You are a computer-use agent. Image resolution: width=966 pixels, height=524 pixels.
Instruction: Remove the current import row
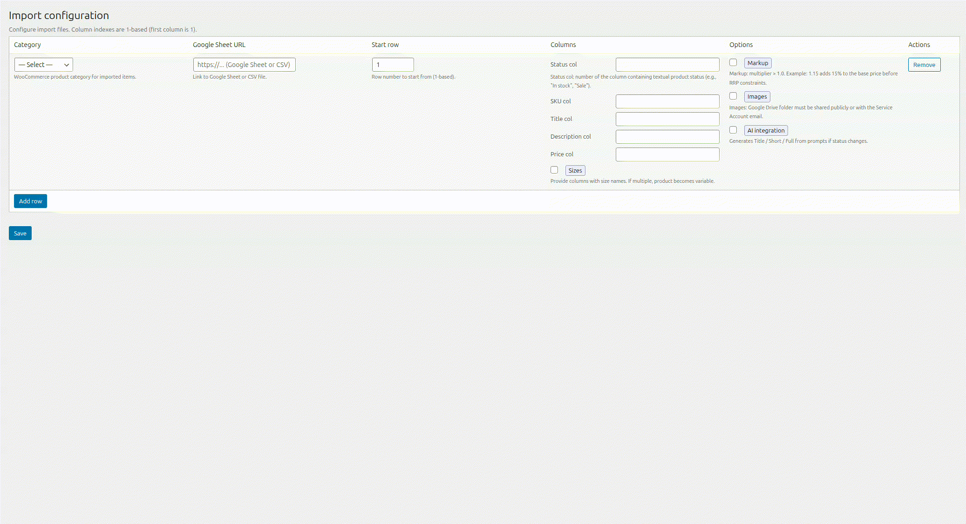tap(924, 64)
